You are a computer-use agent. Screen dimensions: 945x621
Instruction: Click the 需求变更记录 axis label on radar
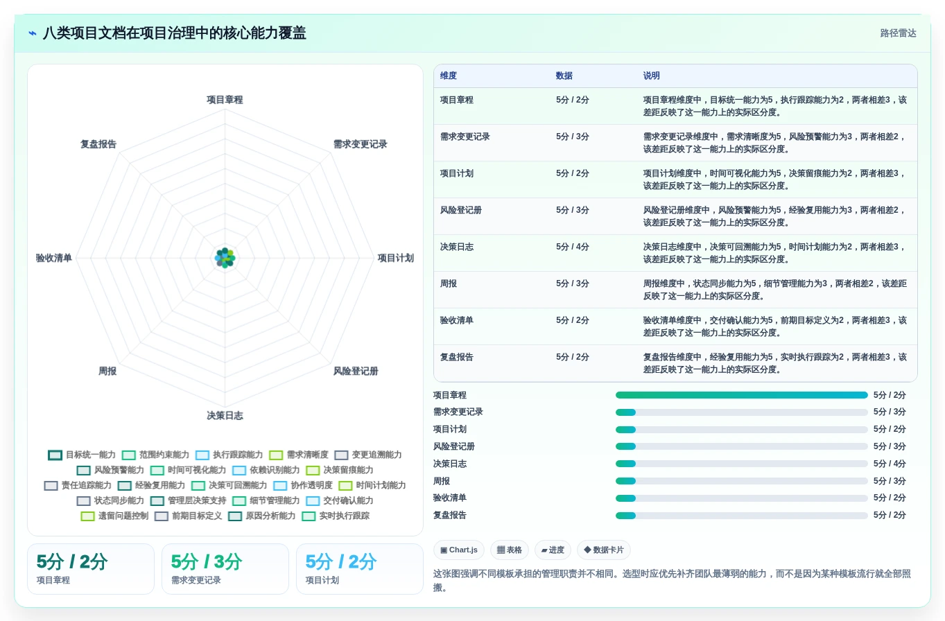pyautogui.click(x=361, y=145)
